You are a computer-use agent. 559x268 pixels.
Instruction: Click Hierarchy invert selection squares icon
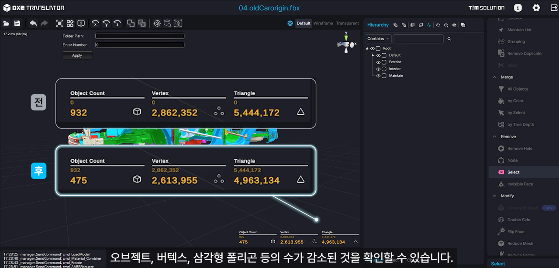462,25
